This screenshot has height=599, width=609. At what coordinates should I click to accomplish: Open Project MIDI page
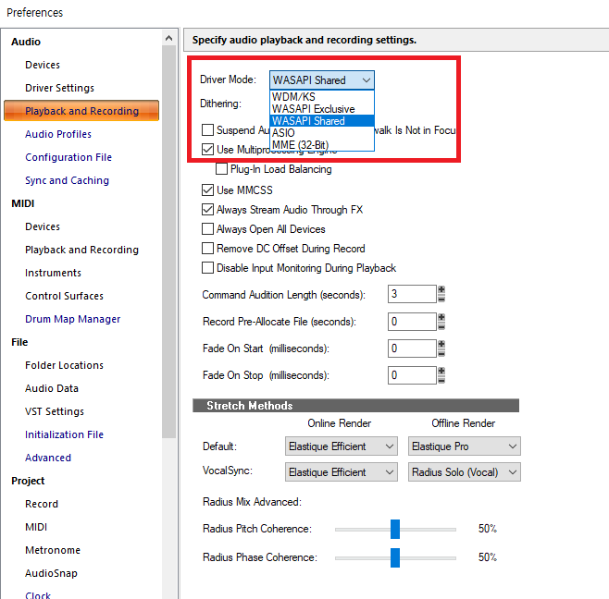point(36,527)
